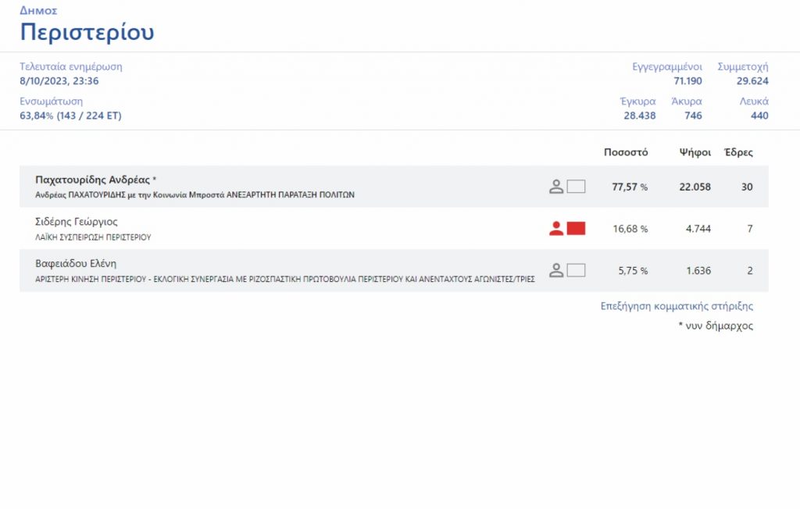The height and width of the screenshot is (509, 800).
Task: Click the empty party box for Παχατουρίδης
Action: (576, 187)
